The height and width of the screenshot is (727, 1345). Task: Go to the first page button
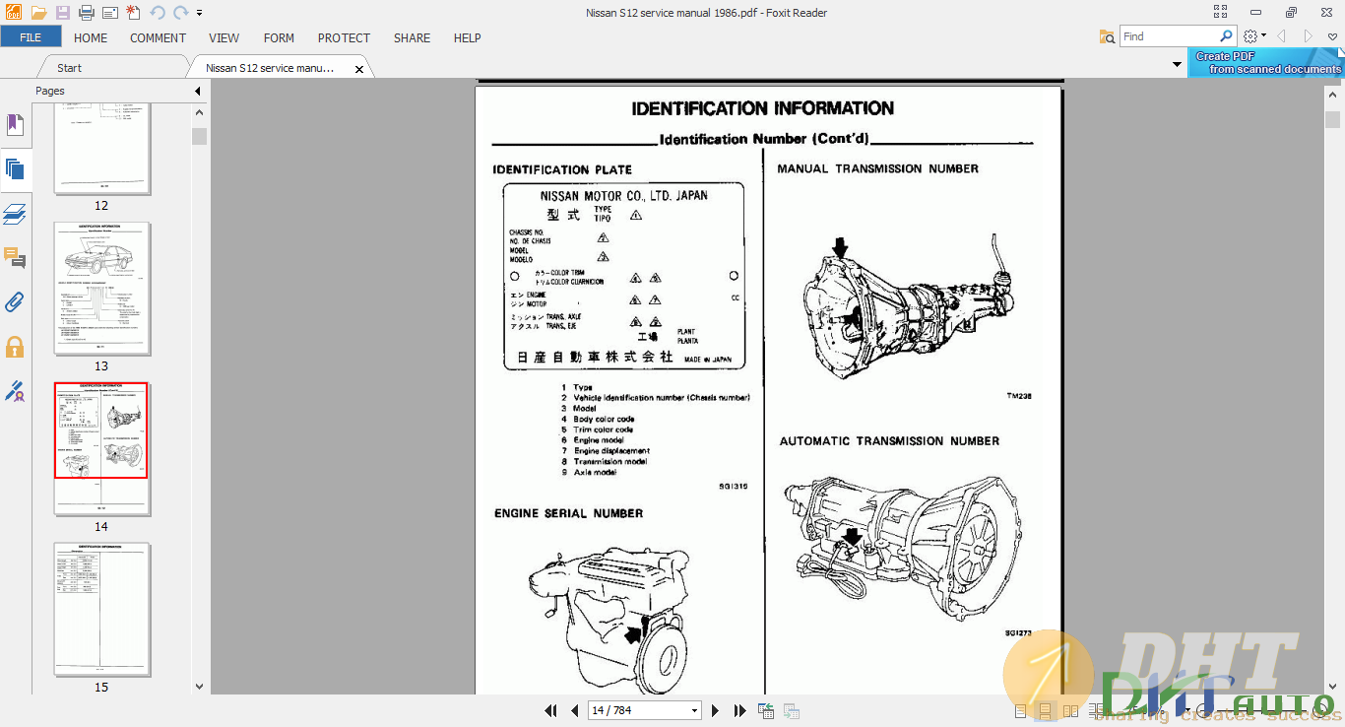tap(550, 710)
